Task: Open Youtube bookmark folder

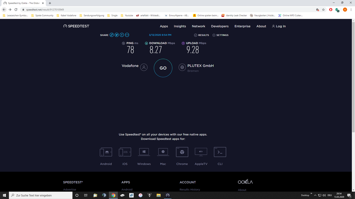Action: pos(127,16)
